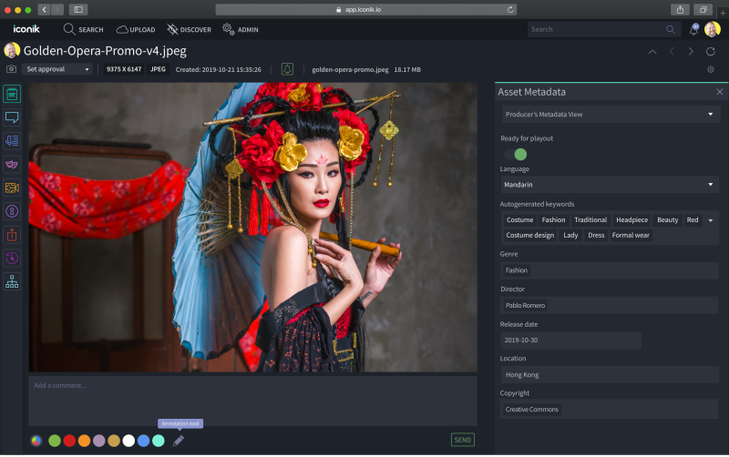Click the app.iconik.io address bar
729x457 pixels.
pos(366,9)
